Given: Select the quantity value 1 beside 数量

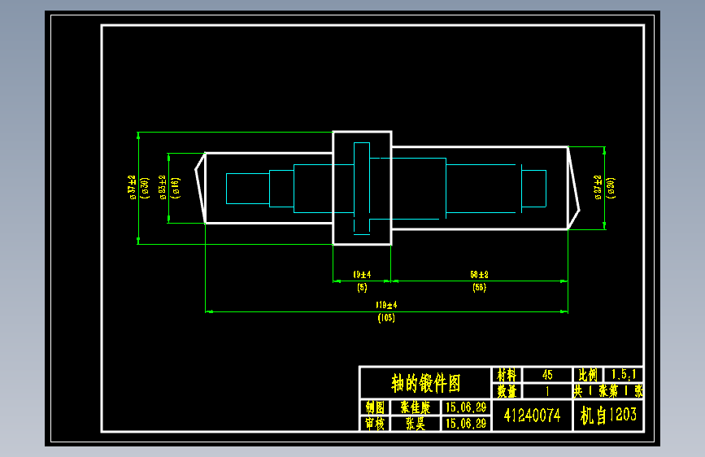Looking at the screenshot, I should point(547,391).
